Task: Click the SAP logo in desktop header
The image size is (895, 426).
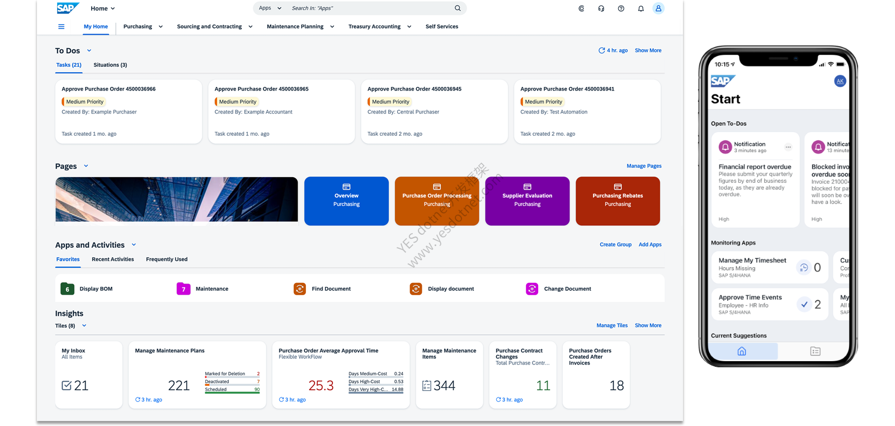Action: (68, 8)
